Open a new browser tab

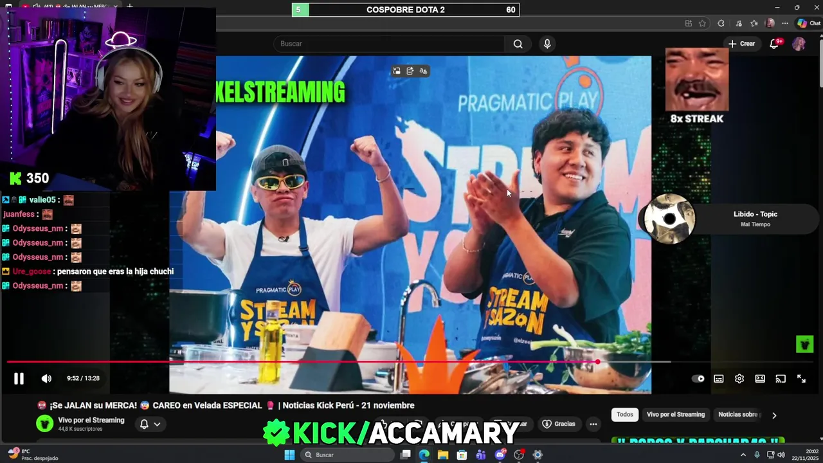[129, 6]
